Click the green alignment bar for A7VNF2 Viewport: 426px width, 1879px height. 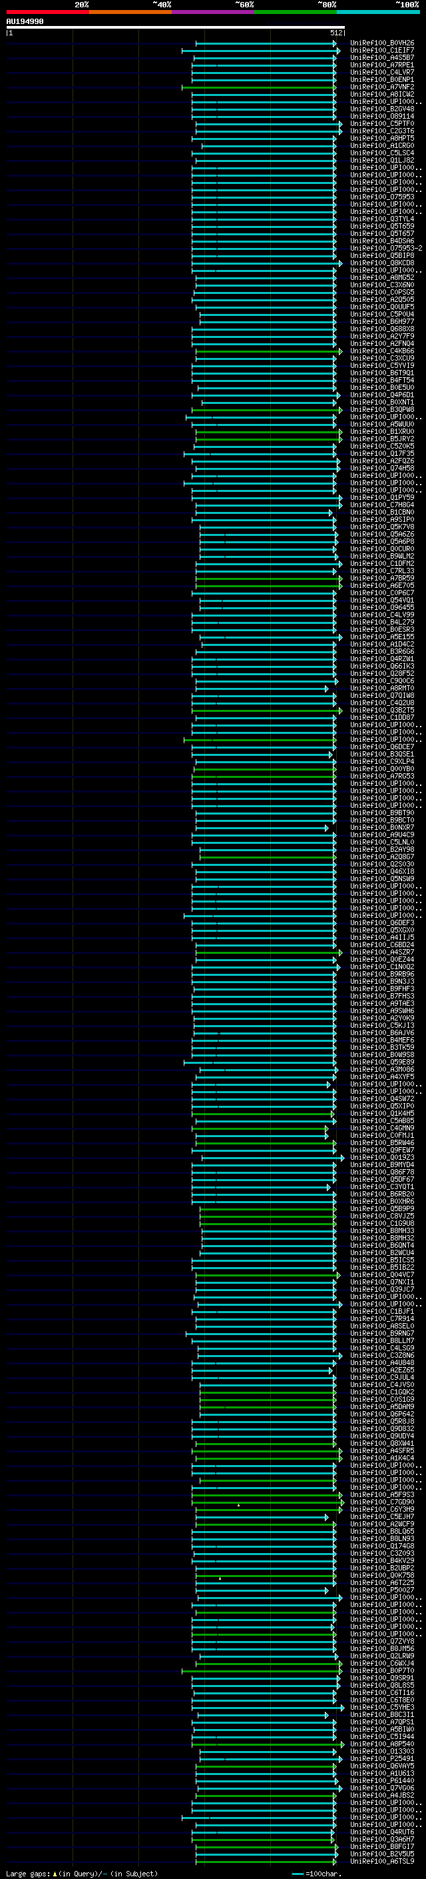pos(259,87)
